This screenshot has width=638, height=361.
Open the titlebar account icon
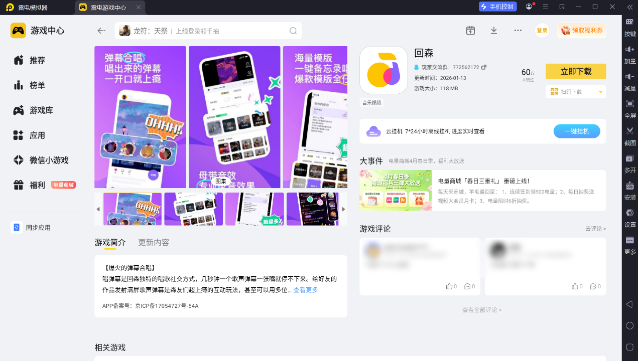[x=529, y=7]
